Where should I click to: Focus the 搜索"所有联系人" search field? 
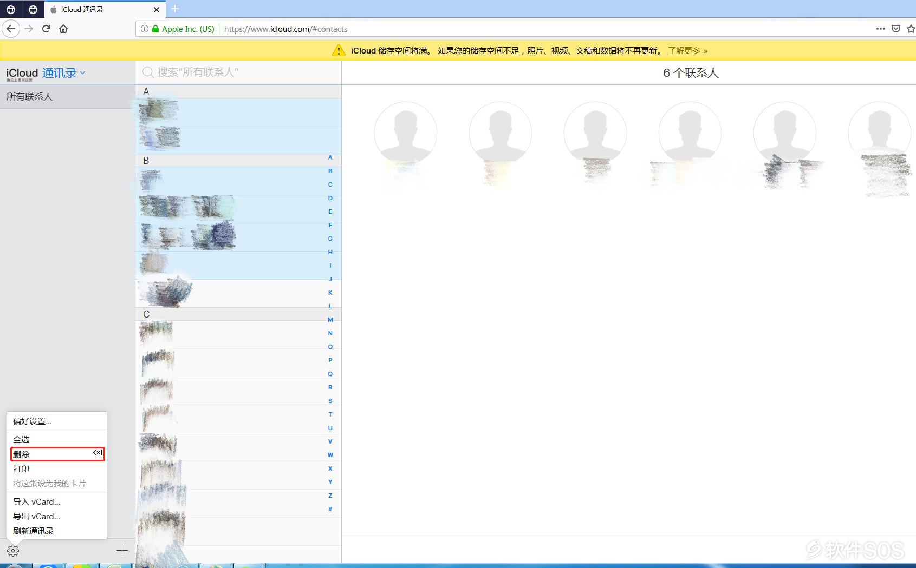click(x=238, y=72)
